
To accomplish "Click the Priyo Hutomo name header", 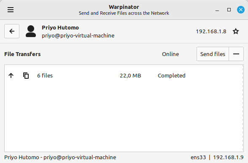I will click(x=60, y=28).
